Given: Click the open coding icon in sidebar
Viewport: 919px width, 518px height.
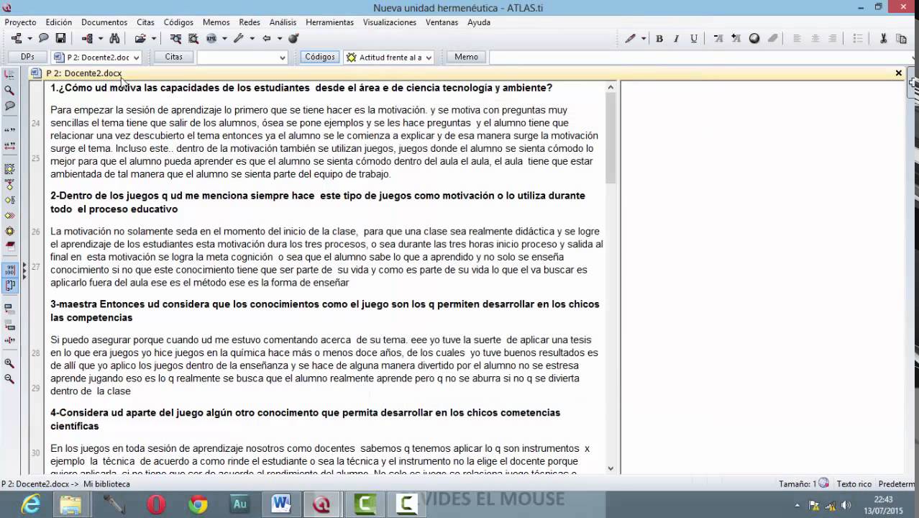Looking at the screenshot, I should click(x=9, y=169).
